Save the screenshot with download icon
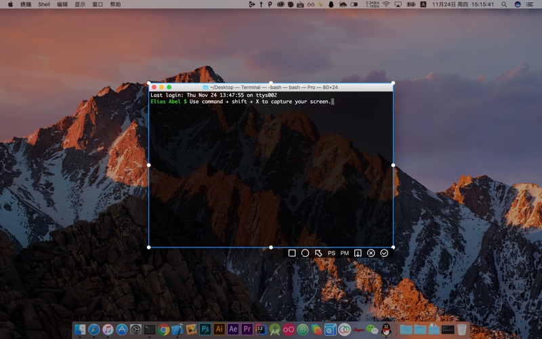The height and width of the screenshot is (339, 542). pyautogui.click(x=358, y=253)
